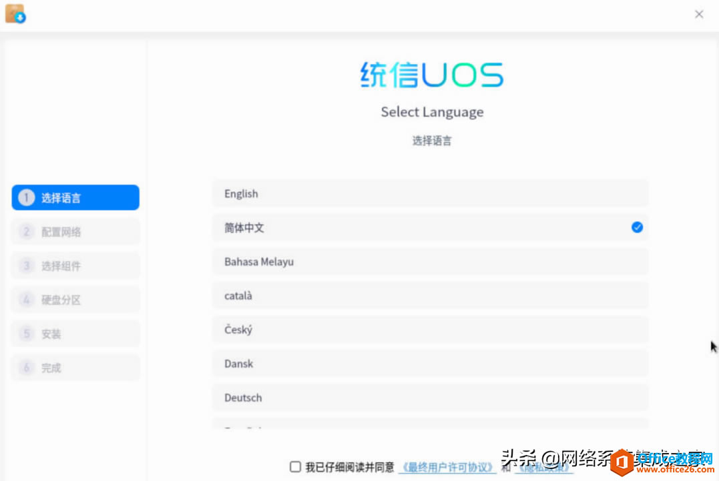Choose Český from the language list
Screen dimensions: 719x481
tap(430, 330)
